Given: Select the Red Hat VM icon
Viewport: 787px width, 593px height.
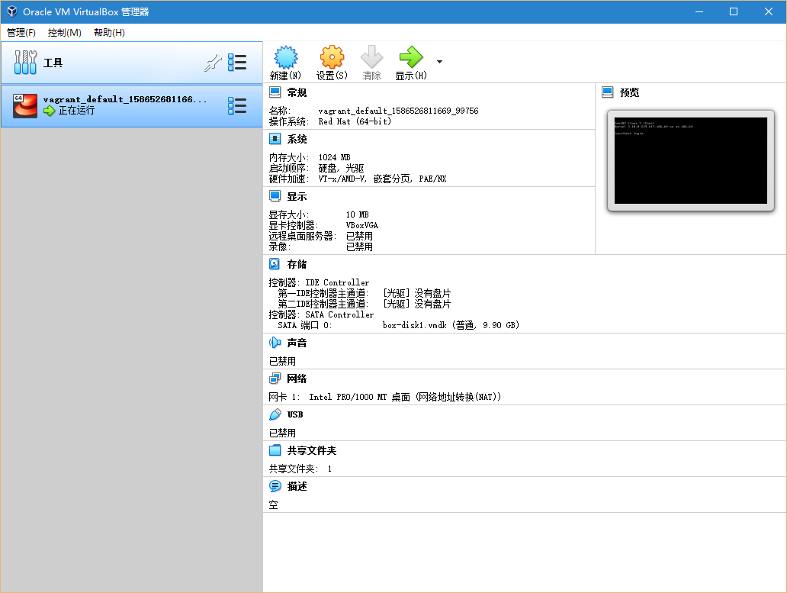Looking at the screenshot, I should pos(25,105).
